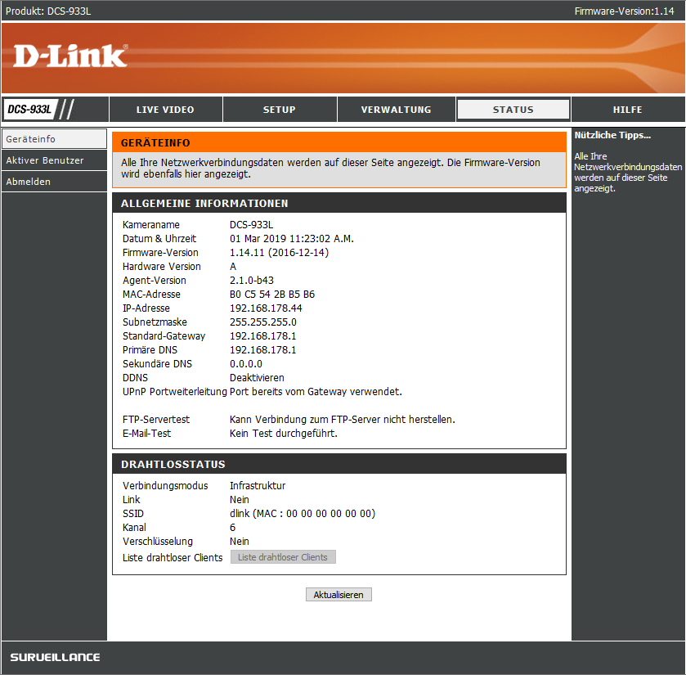Click the DCS-933L model badge
Screen dimensions: 686x675
pyautogui.click(x=29, y=109)
